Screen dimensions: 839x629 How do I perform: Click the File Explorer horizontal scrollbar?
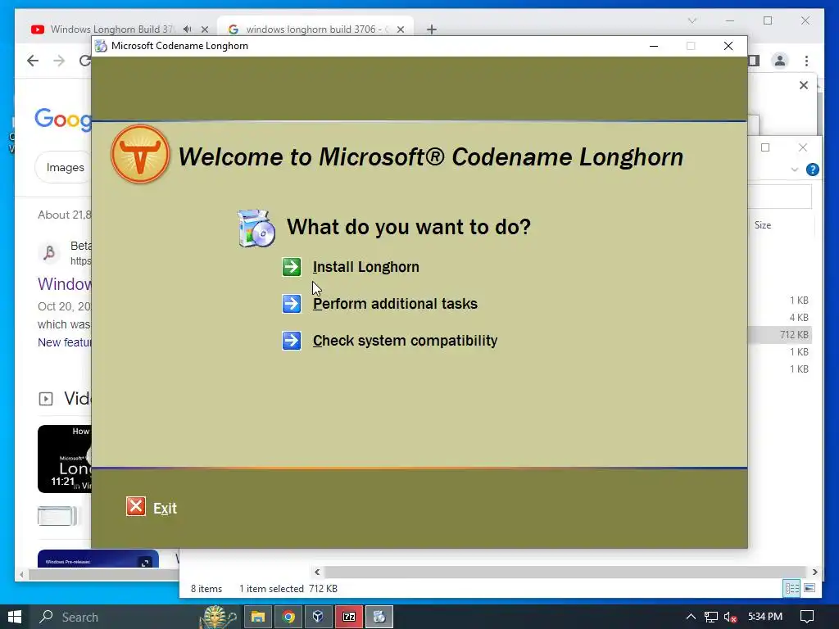tap(565, 572)
